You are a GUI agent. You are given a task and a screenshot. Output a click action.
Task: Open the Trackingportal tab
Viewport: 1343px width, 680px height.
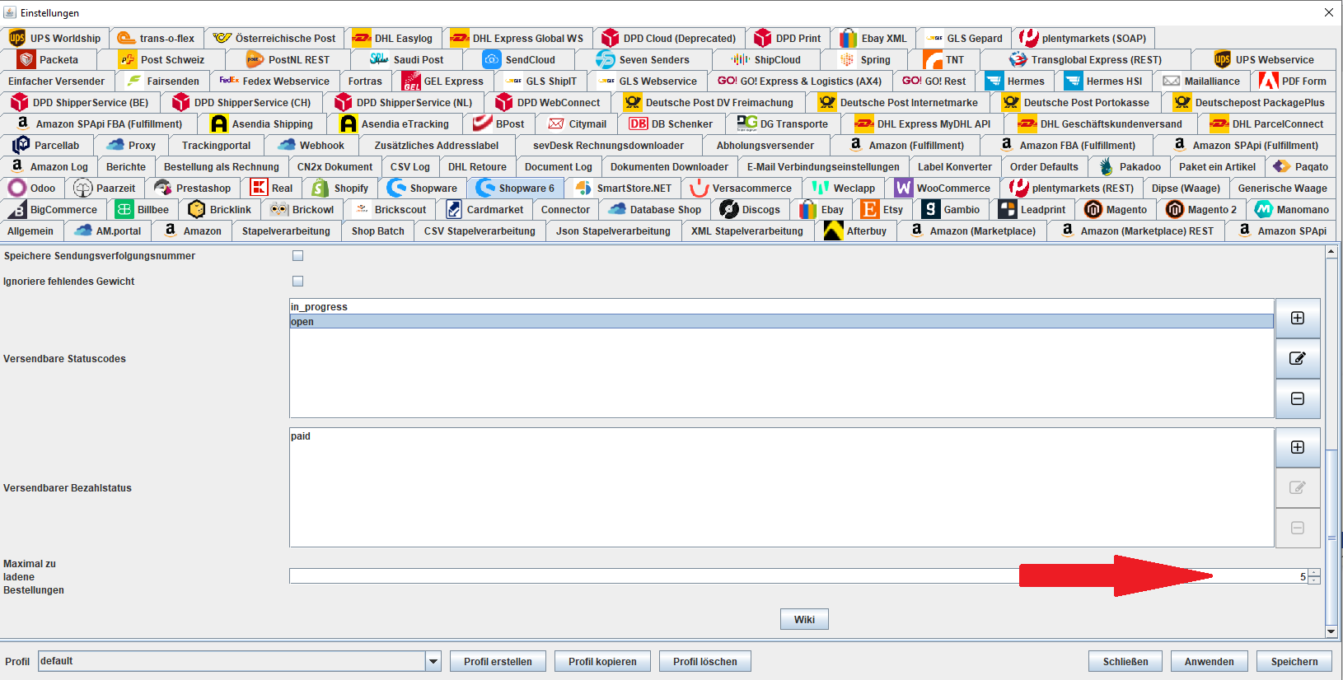(x=216, y=145)
